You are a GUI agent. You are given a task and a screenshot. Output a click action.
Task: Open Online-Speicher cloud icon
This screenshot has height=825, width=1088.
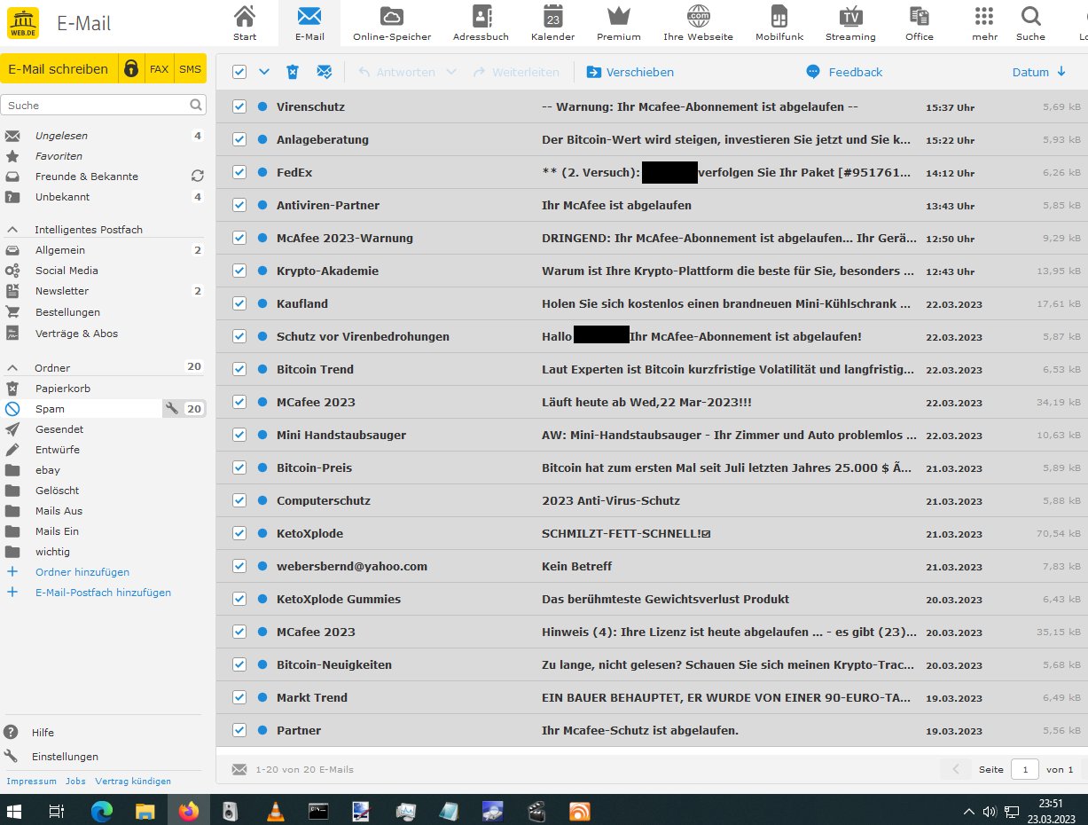pyautogui.click(x=391, y=16)
